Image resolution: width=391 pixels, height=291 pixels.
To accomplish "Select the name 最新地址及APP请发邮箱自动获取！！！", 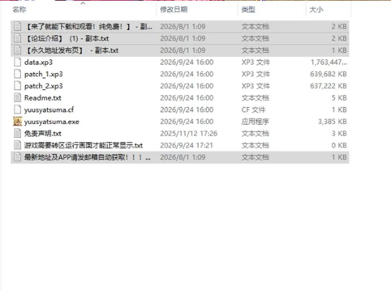I will [87, 157].
